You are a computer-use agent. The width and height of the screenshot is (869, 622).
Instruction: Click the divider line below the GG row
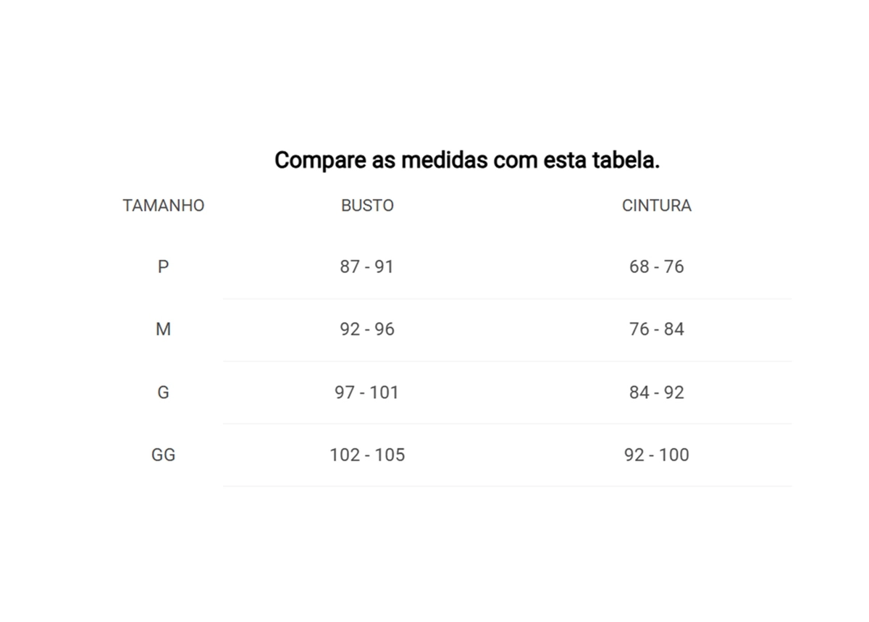[507, 486]
